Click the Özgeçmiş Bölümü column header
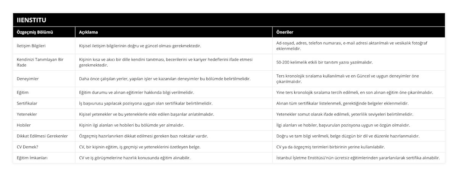The height and width of the screenshot is (176, 458). [35, 32]
